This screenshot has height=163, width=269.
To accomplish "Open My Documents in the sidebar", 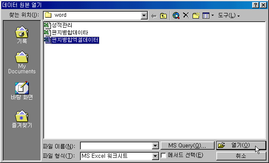I will click(x=22, y=63).
